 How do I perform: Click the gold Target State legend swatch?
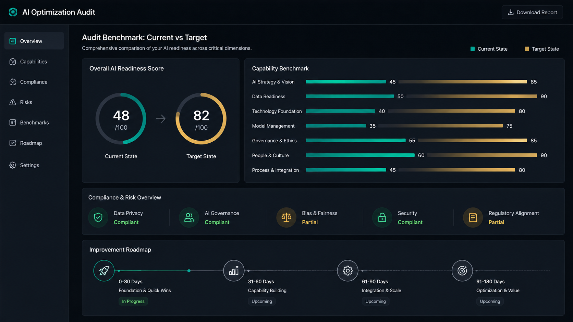click(527, 49)
